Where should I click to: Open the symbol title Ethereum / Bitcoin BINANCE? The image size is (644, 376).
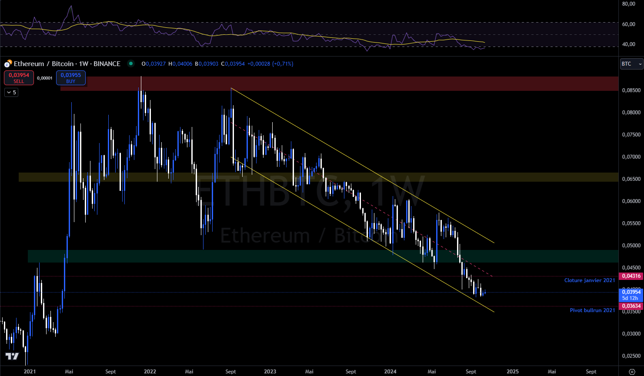(x=67, y=63)
